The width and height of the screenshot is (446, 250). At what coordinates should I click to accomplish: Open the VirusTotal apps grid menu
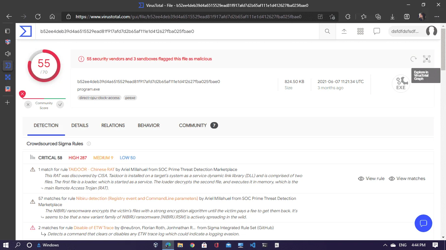tap(360, 31)
